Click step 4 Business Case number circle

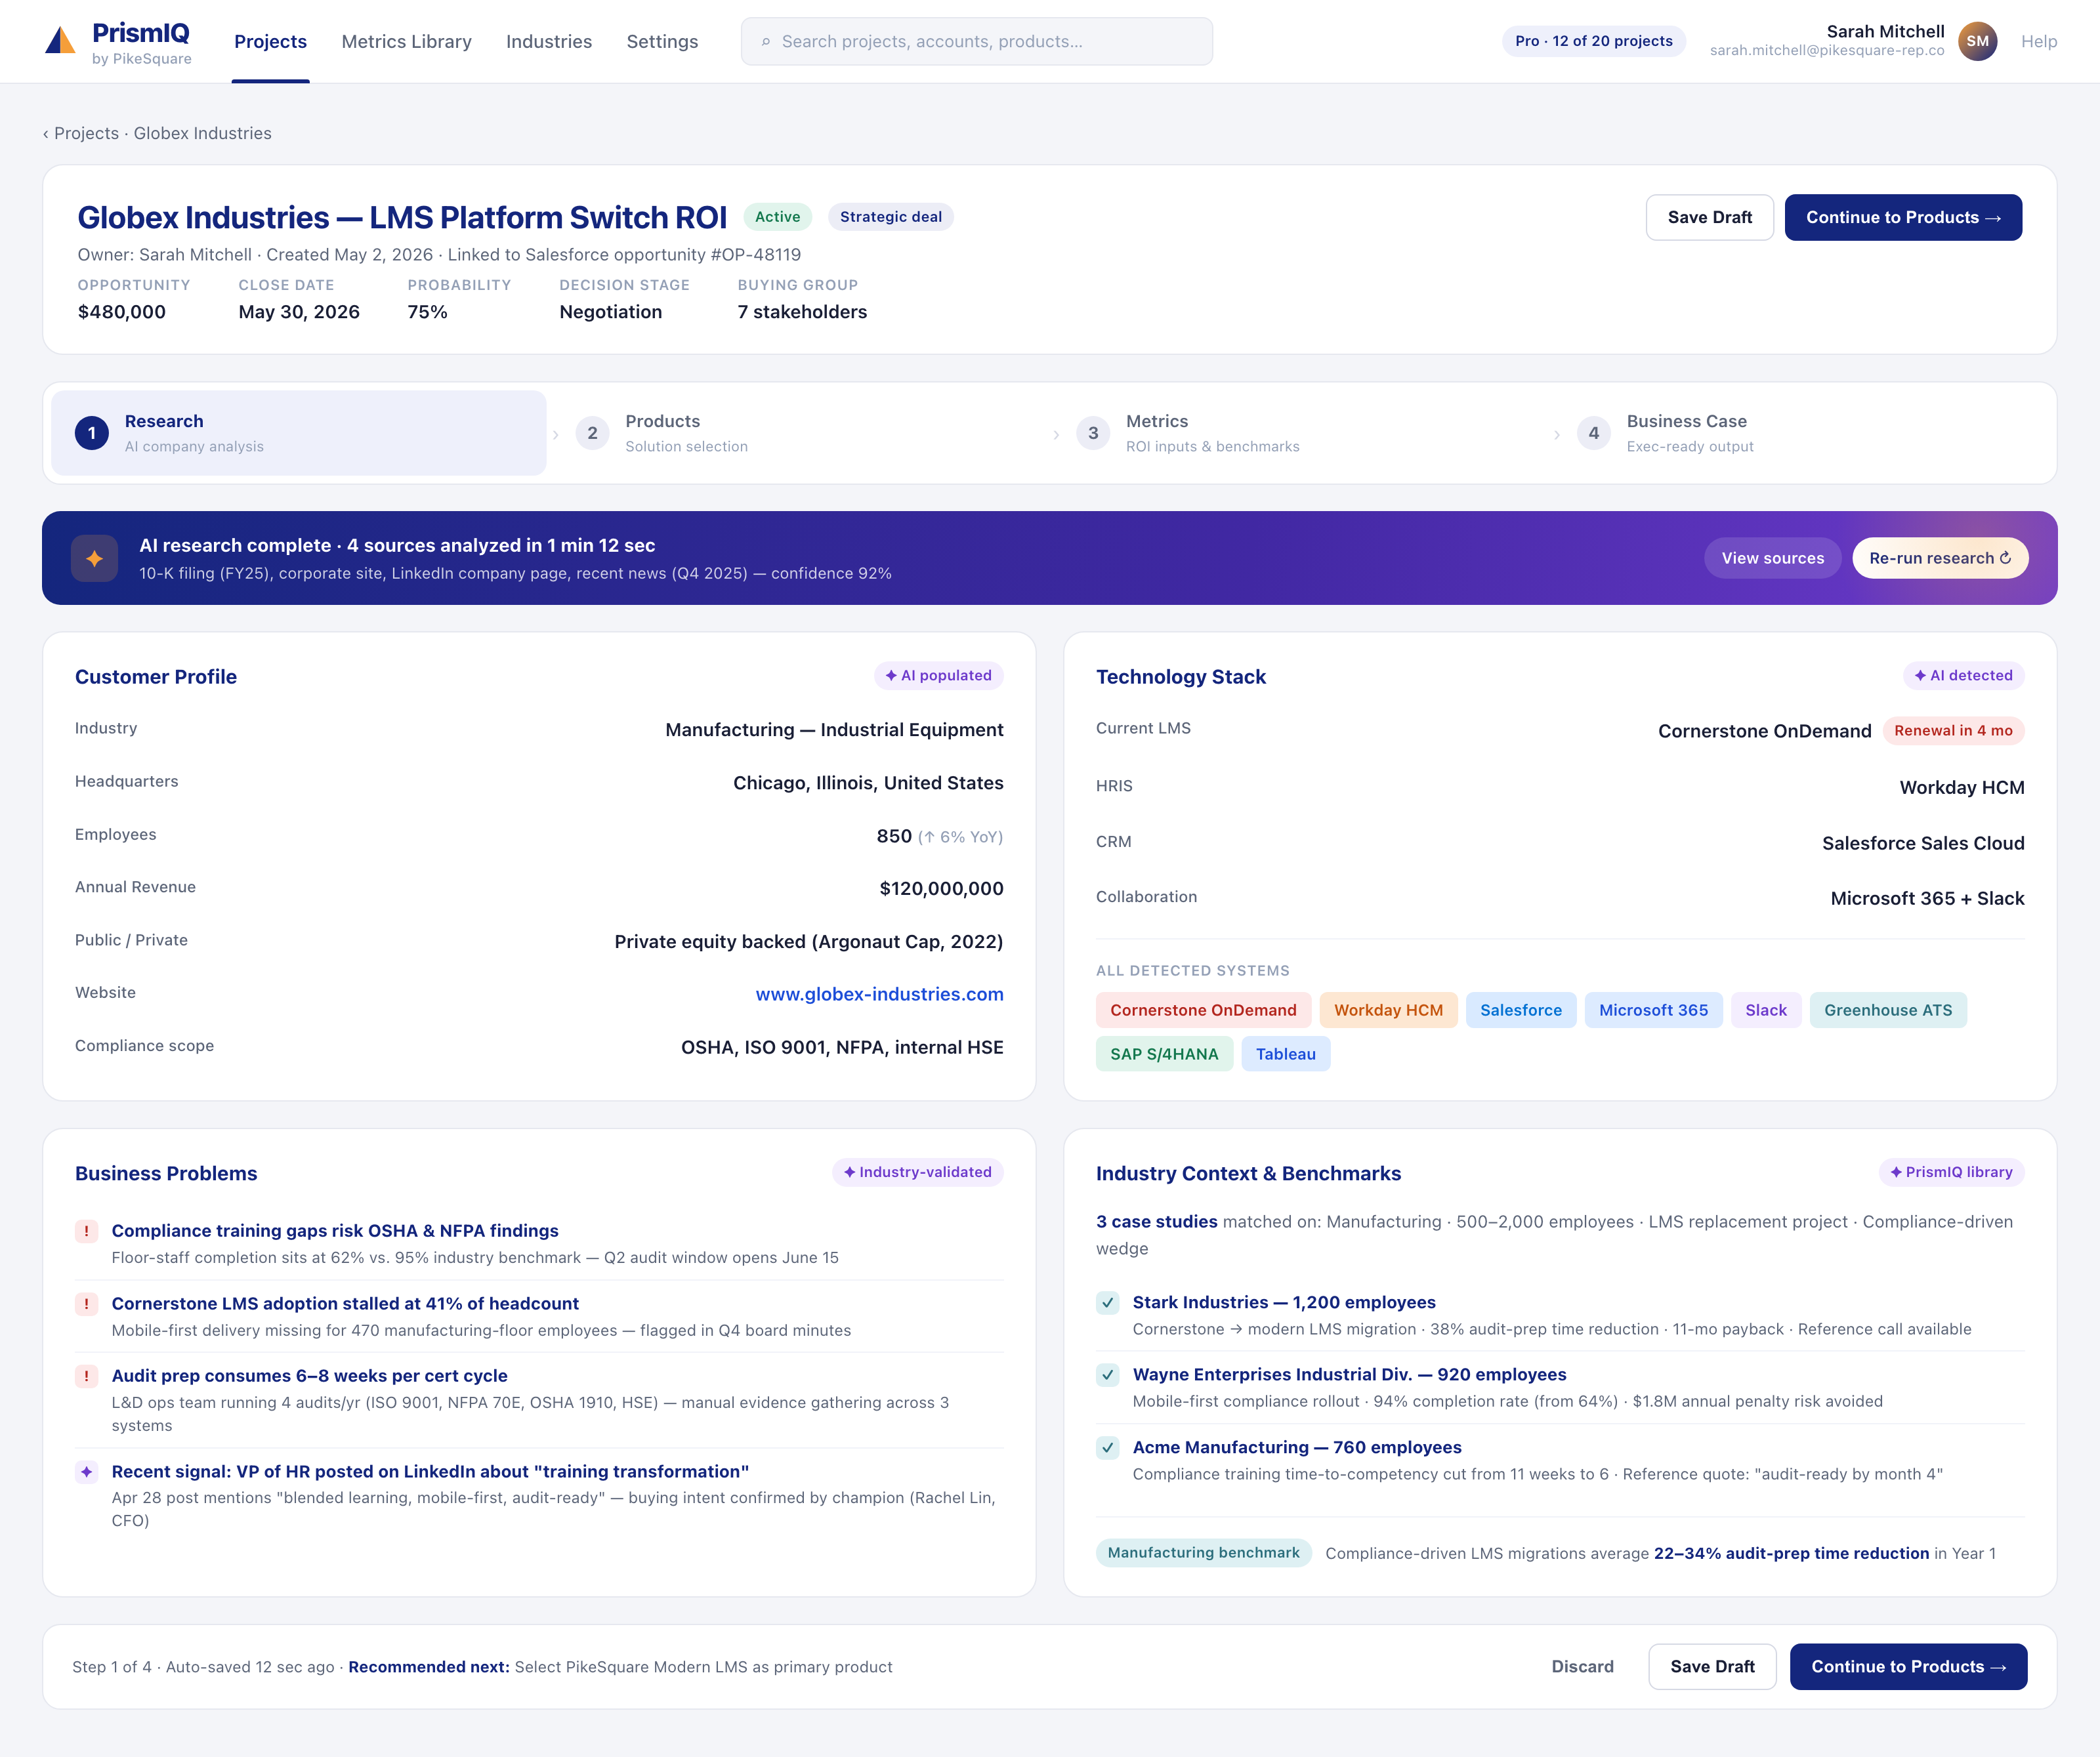pos(1594,433)
